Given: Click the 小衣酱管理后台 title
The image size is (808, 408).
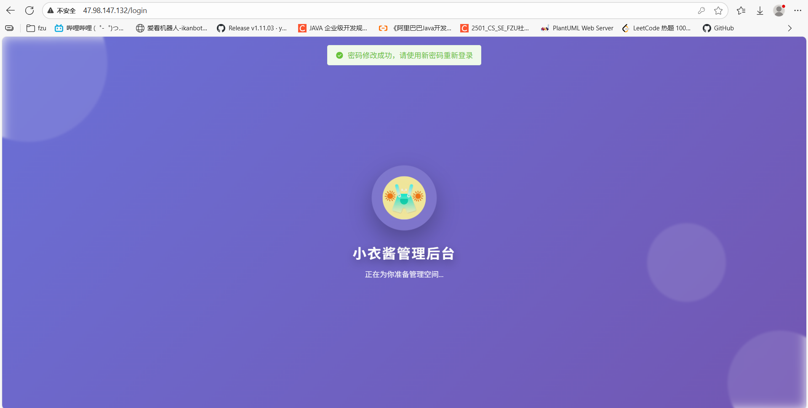Looking at the screenshot, I should 404,253.
